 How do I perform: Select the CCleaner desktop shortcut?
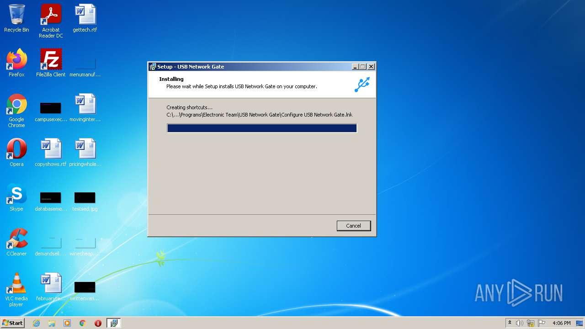(16, 242)
